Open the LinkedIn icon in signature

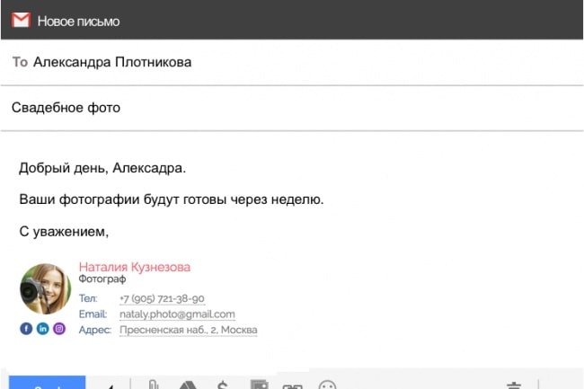click(x=42, y=329)
